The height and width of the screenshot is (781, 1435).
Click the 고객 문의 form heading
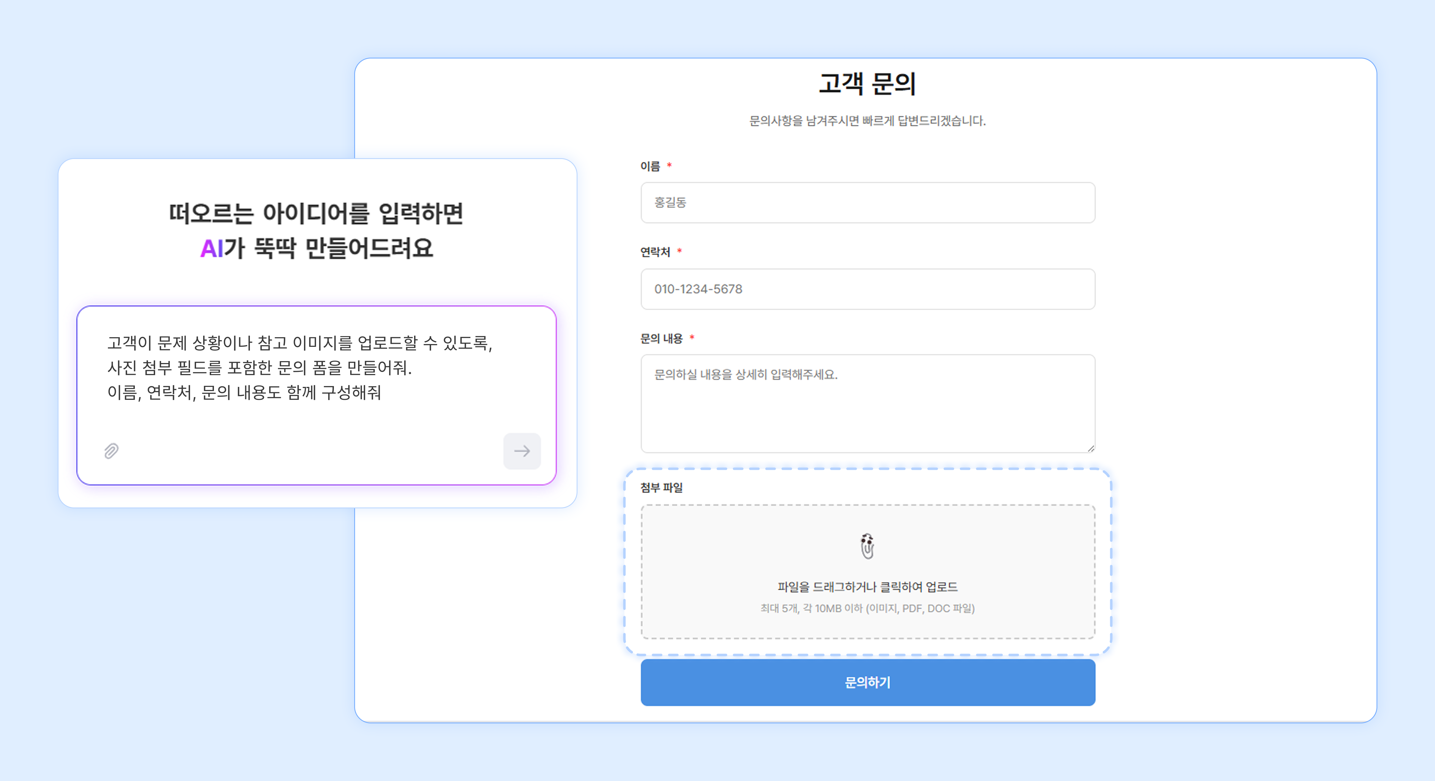coord(867,83)
